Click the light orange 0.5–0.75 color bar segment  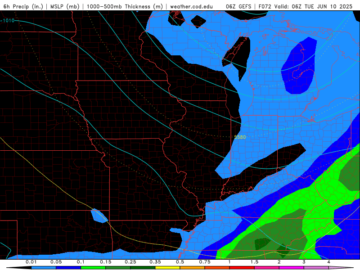pyautogui.click(x=193, y=268)
